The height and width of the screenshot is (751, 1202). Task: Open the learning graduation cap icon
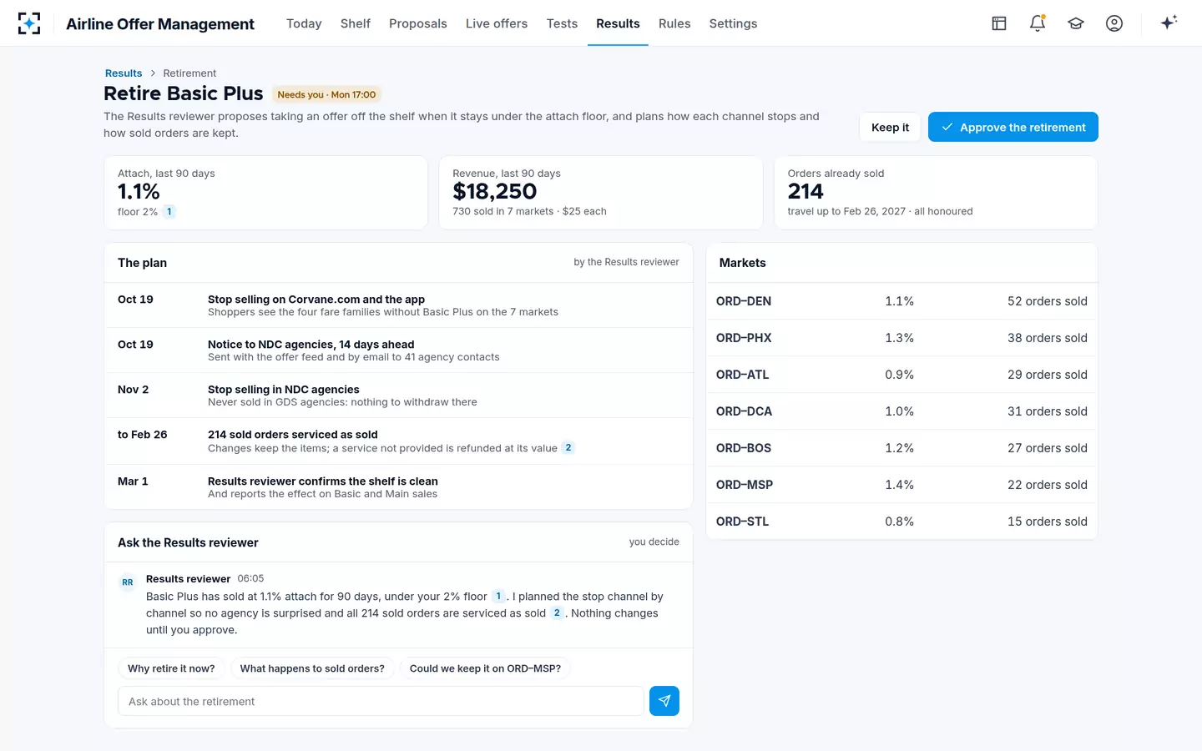pyautogui.click(x=1076, y=23)
